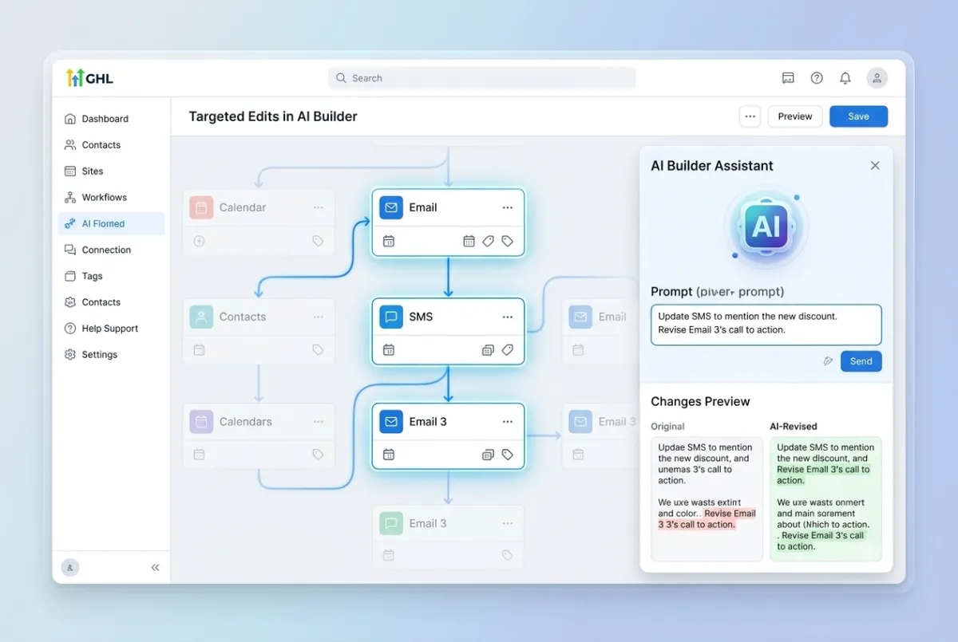Open the Contacts node's three-dot menu
958x642 pixels.
pyautogui.click(x=319, y=317)
